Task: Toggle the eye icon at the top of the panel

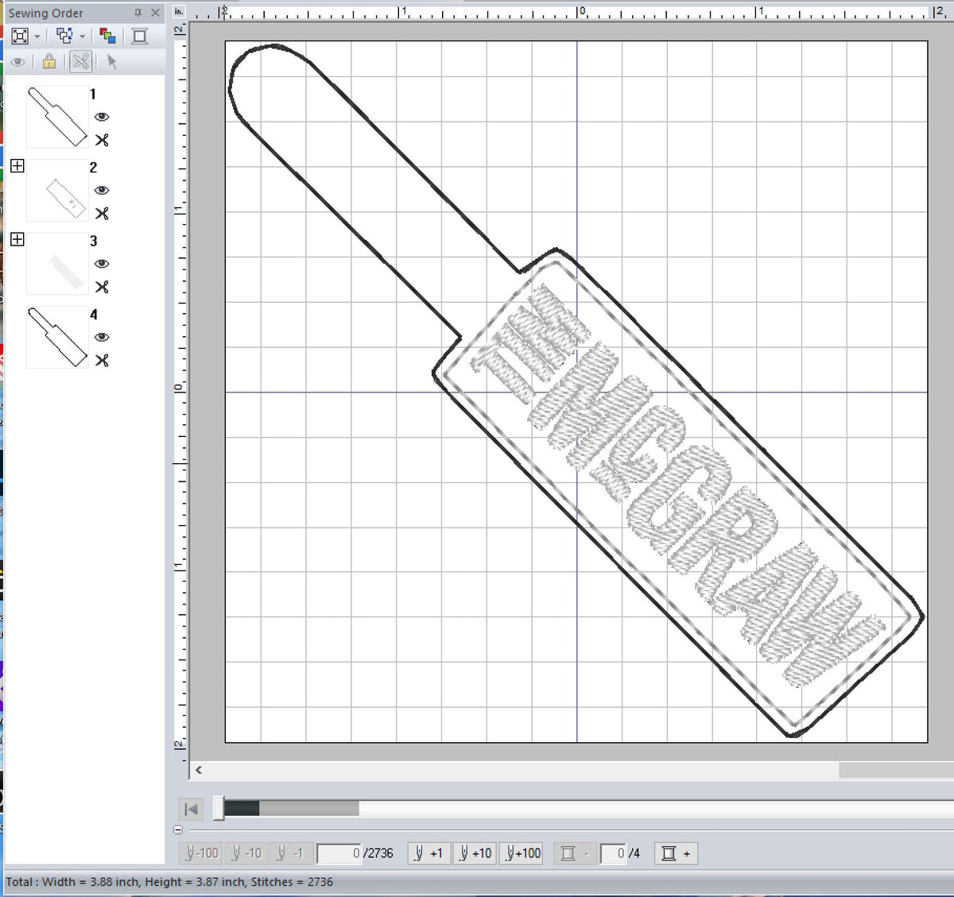Action: point(18,61)
